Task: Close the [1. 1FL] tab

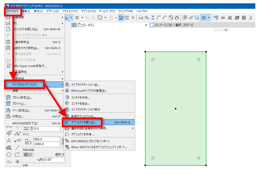Action: click(x=146, y=25)
